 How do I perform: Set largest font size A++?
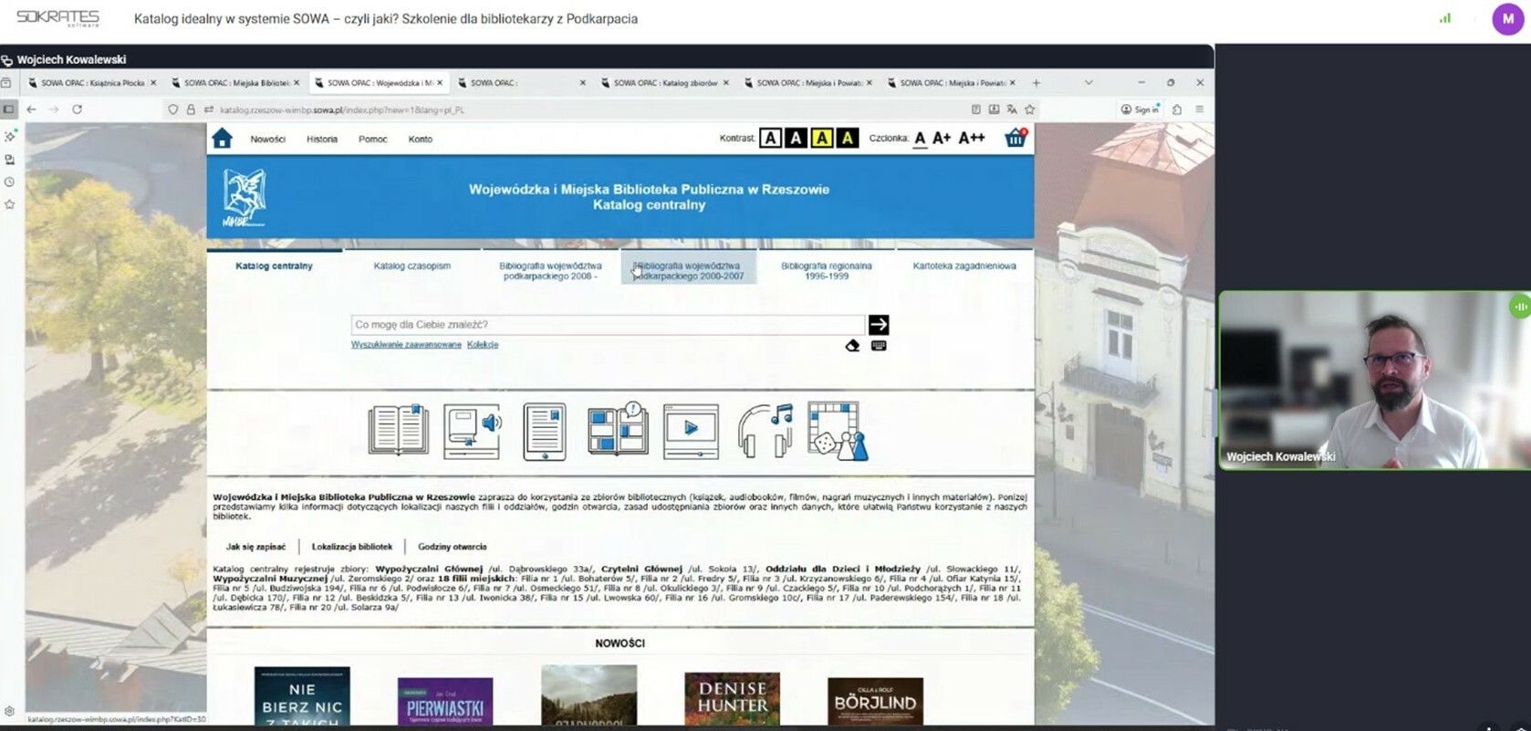click(972, 138)
